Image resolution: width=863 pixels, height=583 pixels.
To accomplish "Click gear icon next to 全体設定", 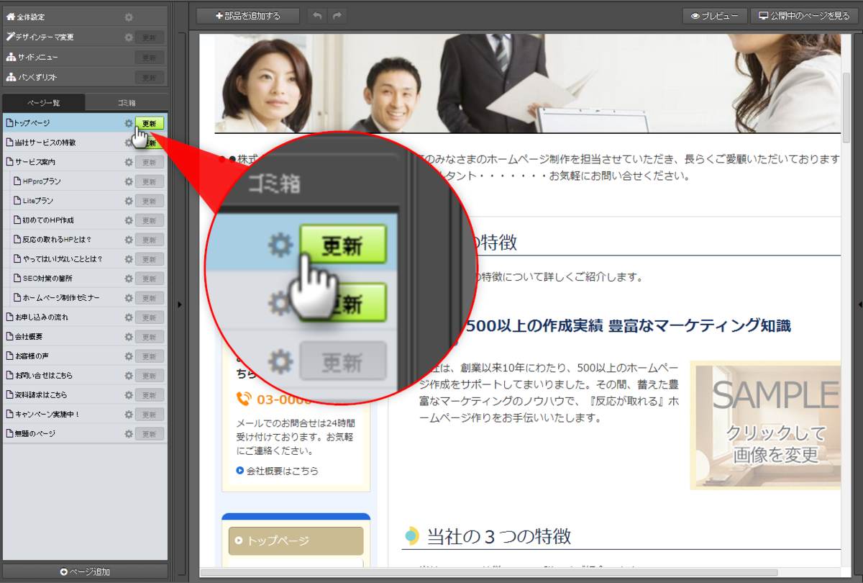I will 129,17.
